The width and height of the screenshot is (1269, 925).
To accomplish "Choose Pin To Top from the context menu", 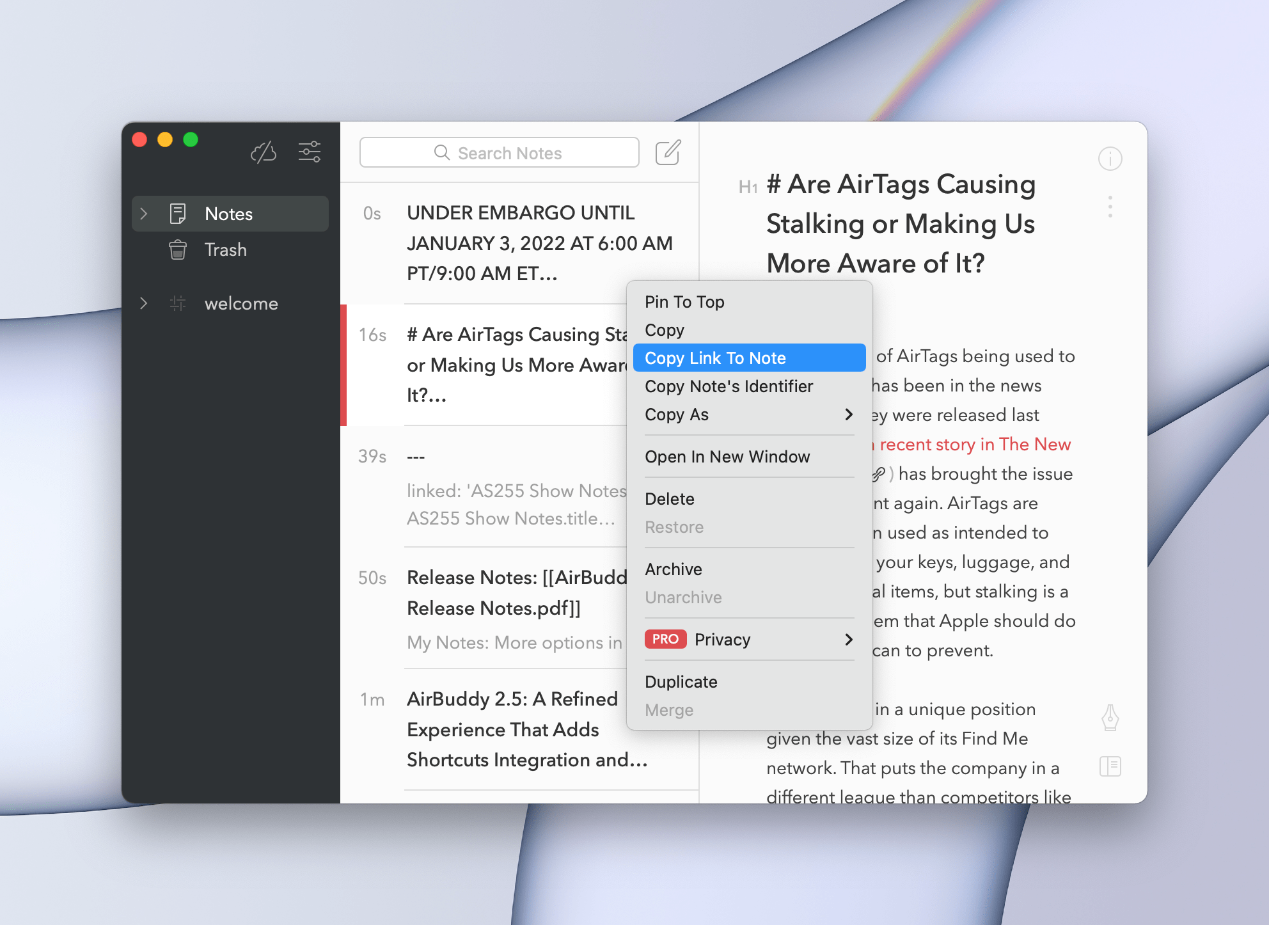I will point(684,301).
